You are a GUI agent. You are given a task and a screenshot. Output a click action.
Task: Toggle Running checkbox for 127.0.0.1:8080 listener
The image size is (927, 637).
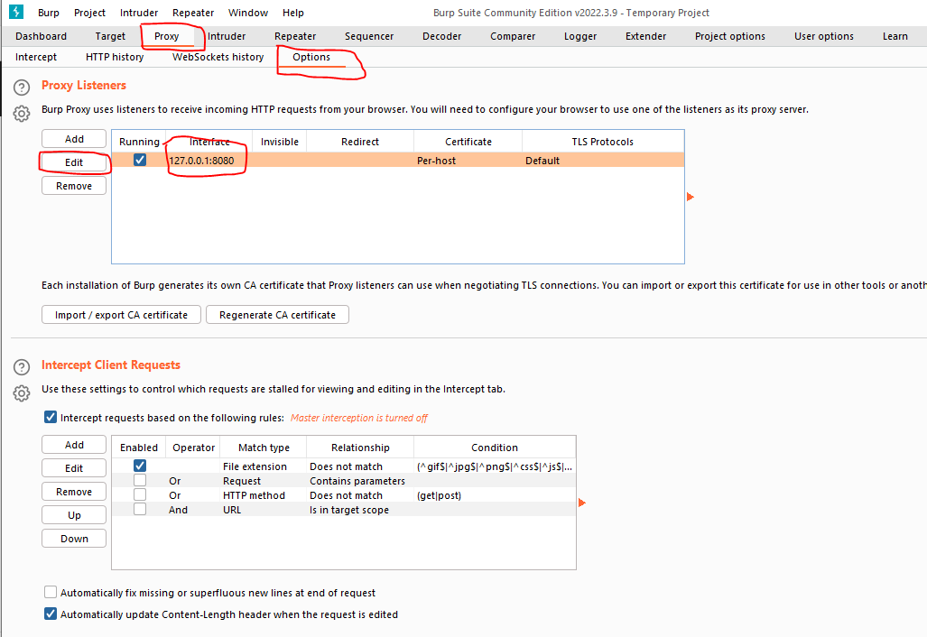point(140,161)
